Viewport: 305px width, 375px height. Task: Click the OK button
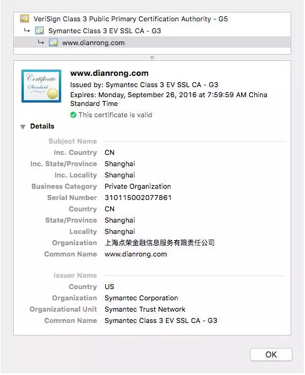(x=271, y=355)
